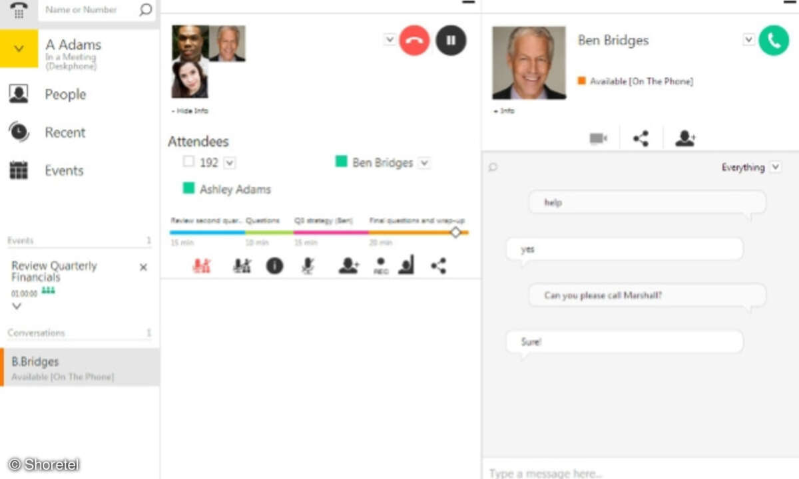Hang up the conference call
This screenshot has width=799, height=479.
pos(414,40)
